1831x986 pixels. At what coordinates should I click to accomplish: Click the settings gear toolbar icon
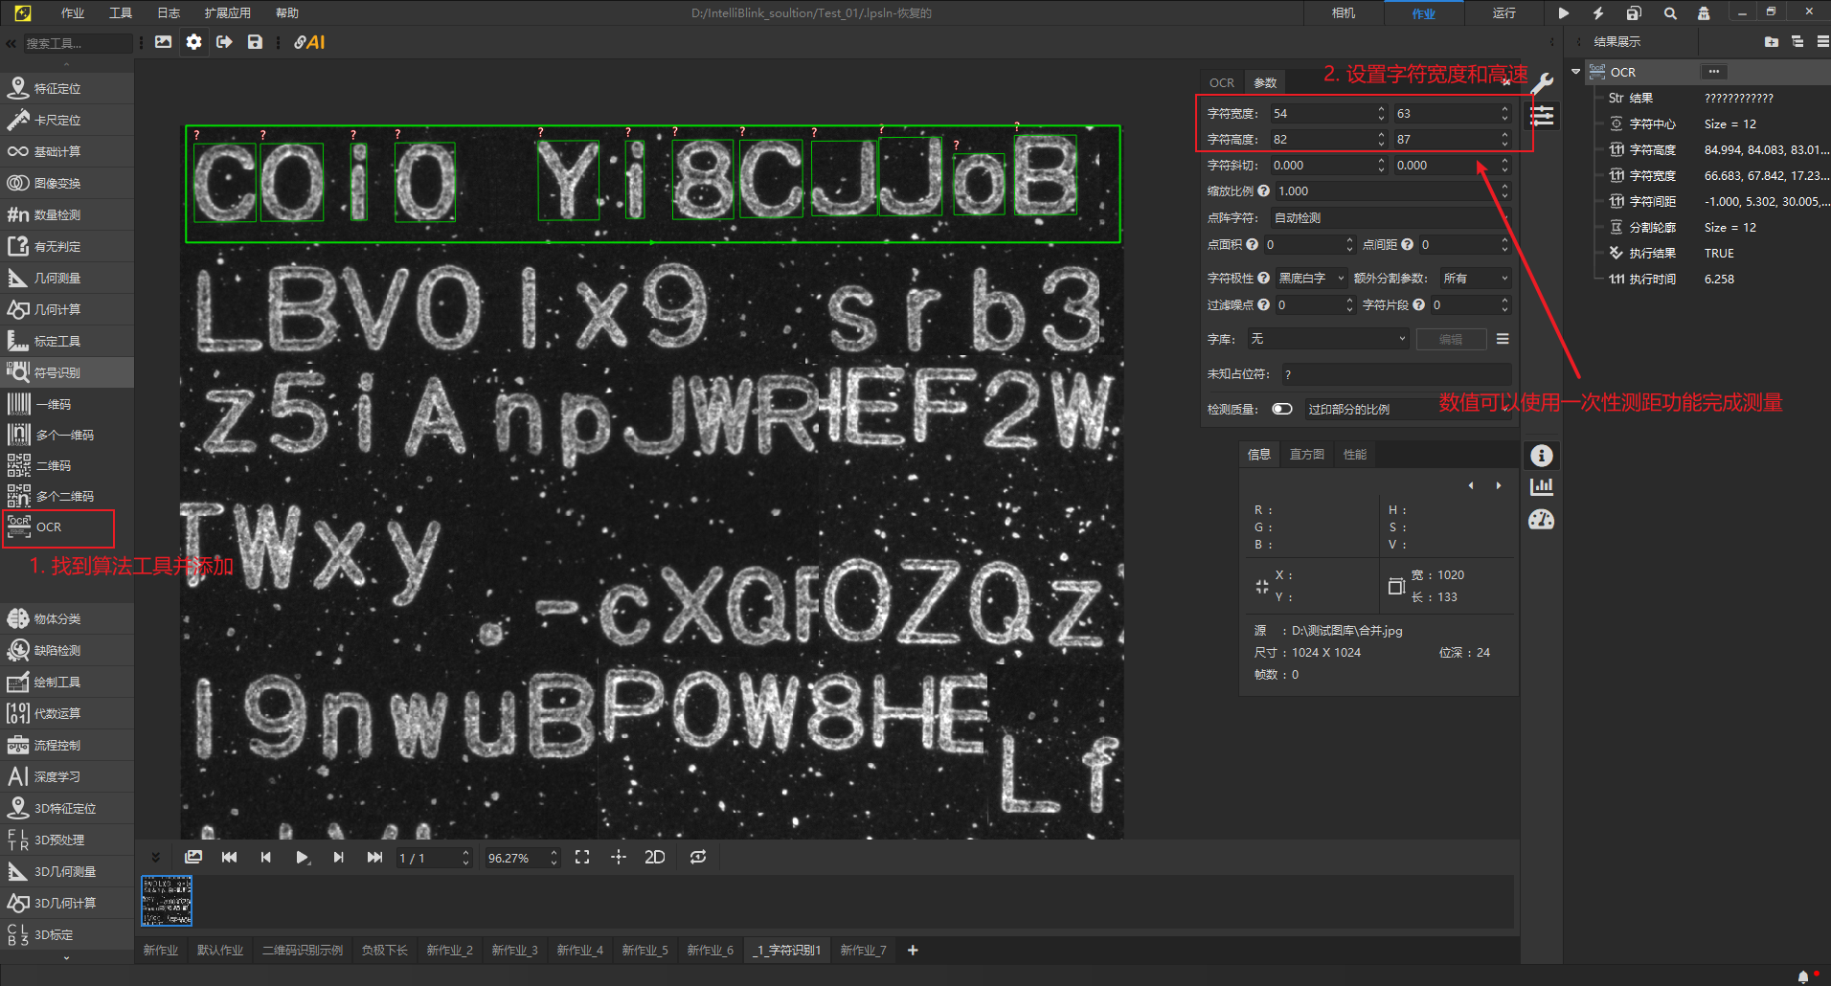194,42
